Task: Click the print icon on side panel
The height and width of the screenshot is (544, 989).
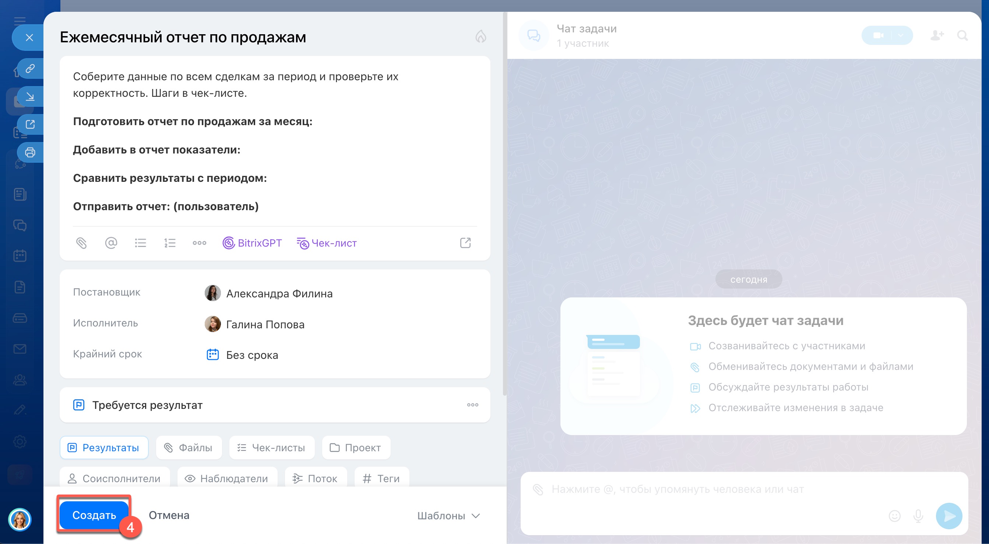Action: 30,152
